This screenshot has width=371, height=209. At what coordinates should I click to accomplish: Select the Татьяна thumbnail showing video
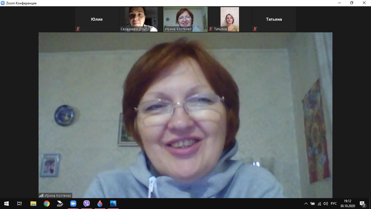click(230, 19)
